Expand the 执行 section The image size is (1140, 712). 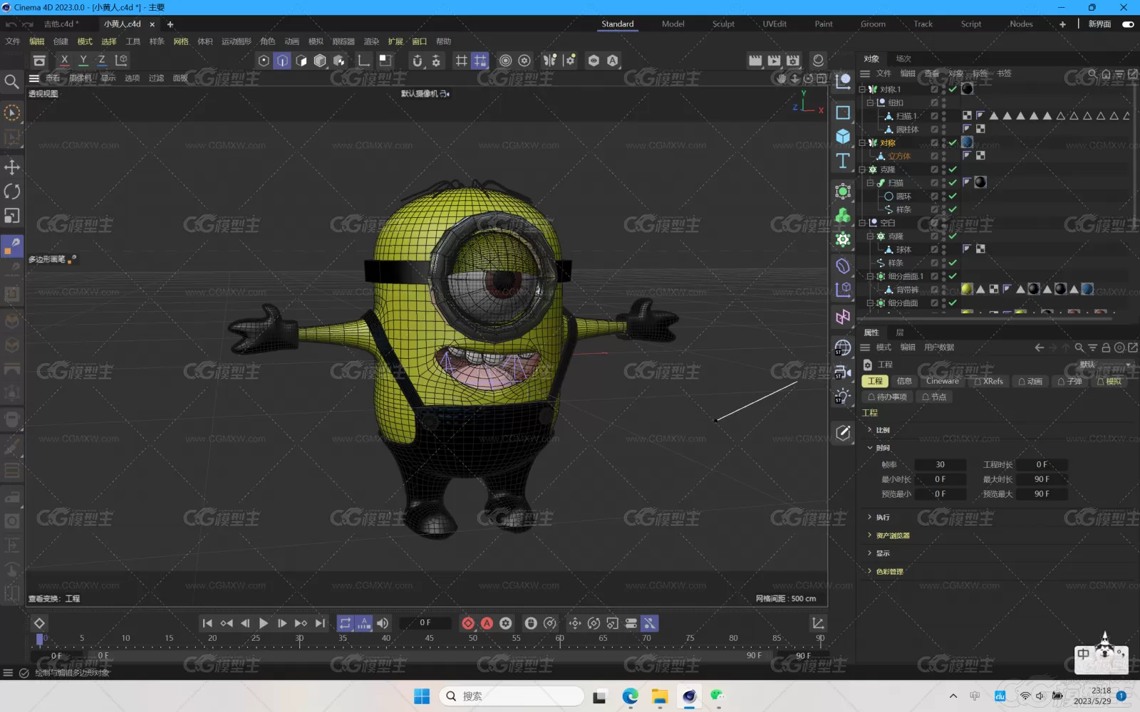870,517
